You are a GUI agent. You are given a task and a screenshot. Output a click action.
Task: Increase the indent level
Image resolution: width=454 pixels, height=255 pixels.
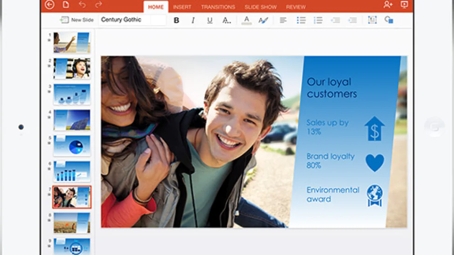pos(352,20)
